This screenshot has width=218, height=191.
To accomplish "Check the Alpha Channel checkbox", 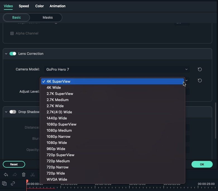I will pos(12,33).
